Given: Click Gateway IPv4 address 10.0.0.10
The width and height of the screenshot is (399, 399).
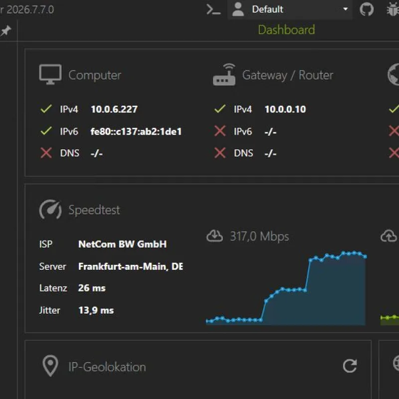Looking at the screenshot, I should [285, 109].
